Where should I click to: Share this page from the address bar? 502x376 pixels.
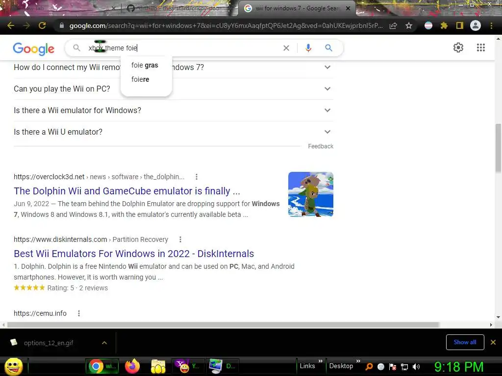tap(393, 25)
